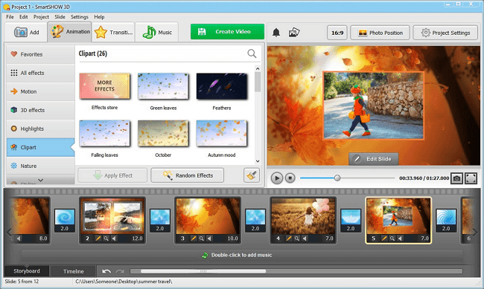
Task: Switch to Storyboard view
Action: click(x=27, y=271)
